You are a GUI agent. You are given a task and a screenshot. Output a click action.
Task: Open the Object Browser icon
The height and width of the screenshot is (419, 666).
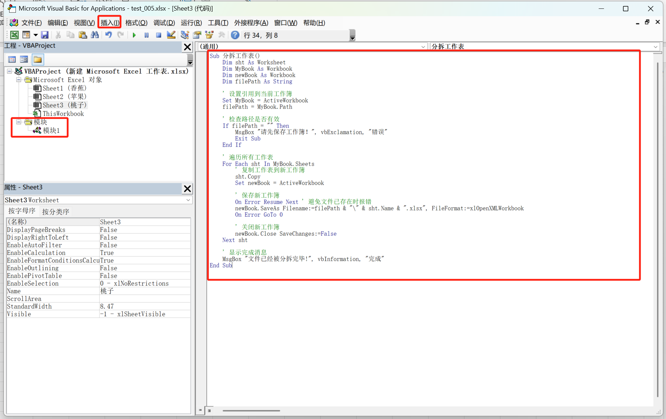209,35
